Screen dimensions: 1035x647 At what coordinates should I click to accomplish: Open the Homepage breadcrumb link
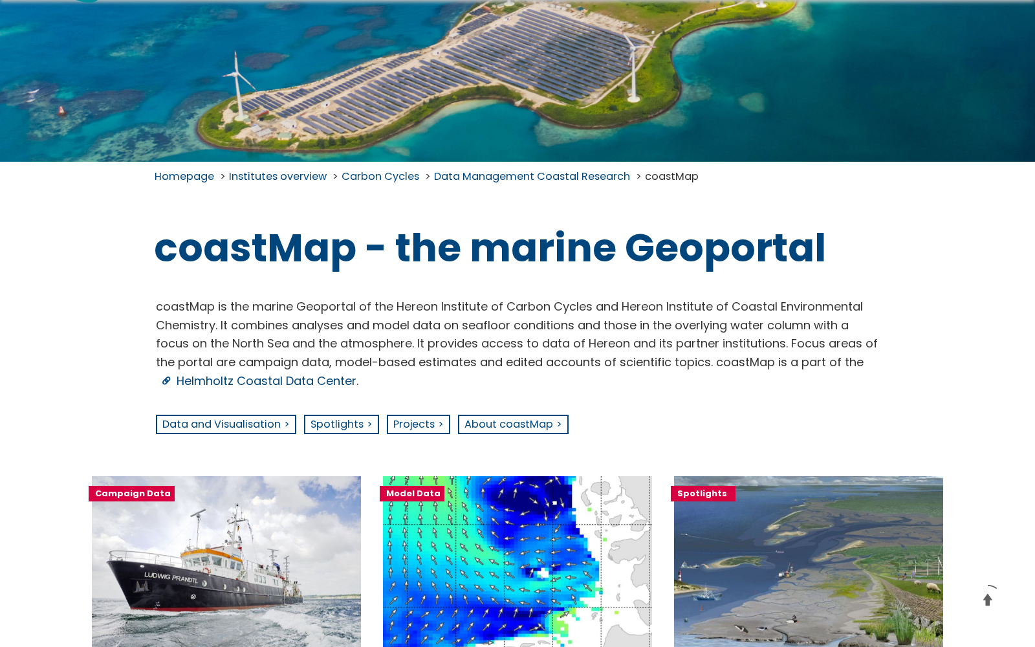184,177
